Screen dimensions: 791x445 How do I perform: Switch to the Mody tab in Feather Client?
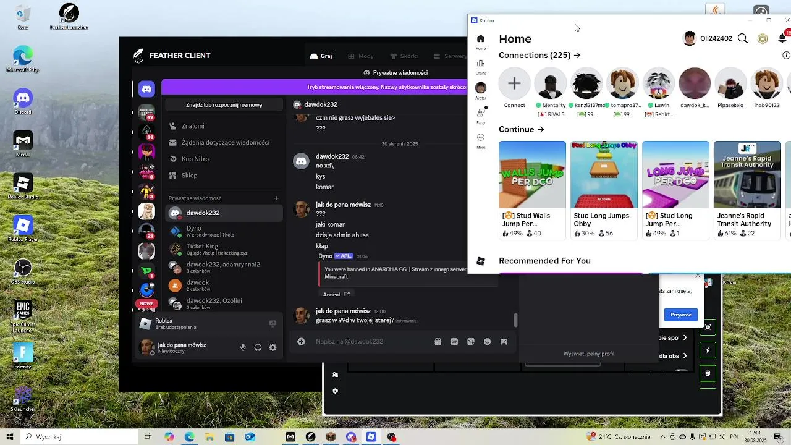click(361, 56)
